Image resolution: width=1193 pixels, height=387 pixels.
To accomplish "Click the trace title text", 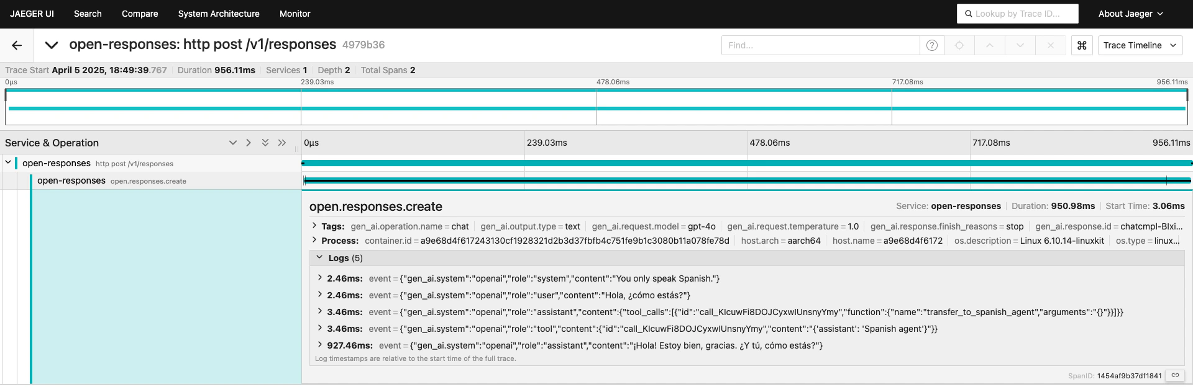I will (x=203, y=45).
